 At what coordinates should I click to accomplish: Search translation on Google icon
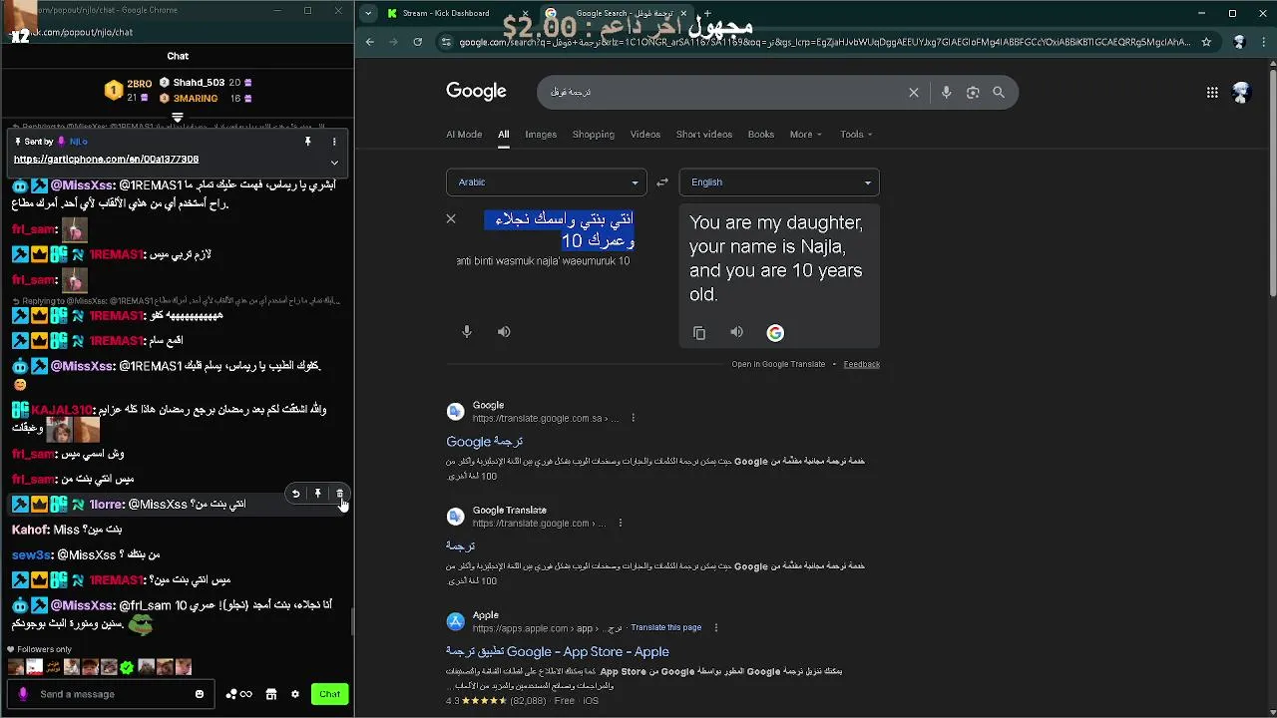(775, 333)
